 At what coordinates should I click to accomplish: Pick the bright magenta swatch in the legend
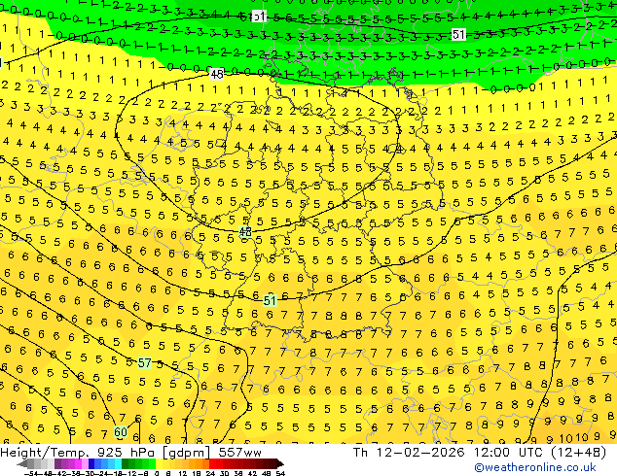pos(78,464)
